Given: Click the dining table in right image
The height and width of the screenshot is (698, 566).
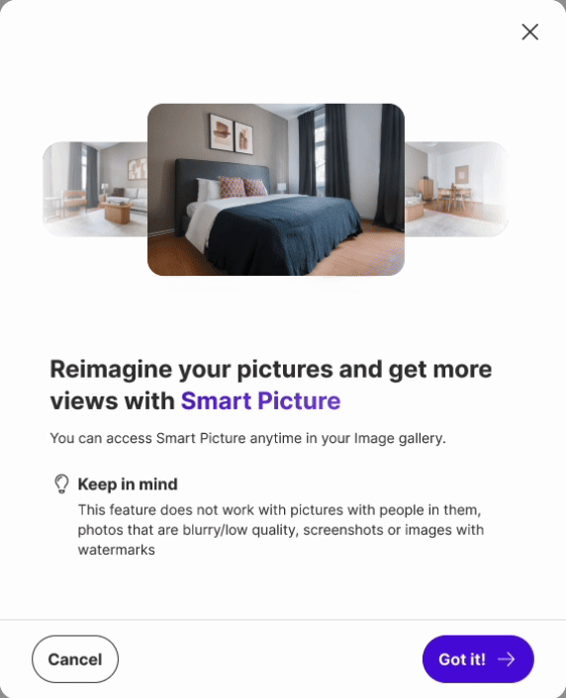Looking at the screenshot, I should 453,199.
